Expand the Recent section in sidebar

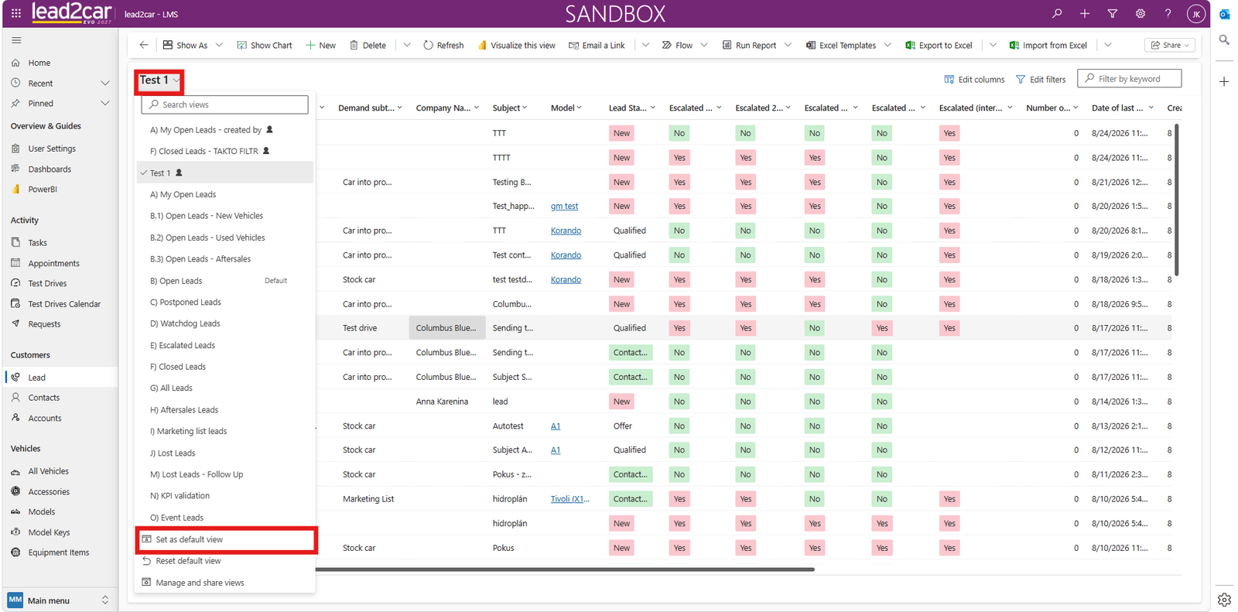(x=105, y=83)
